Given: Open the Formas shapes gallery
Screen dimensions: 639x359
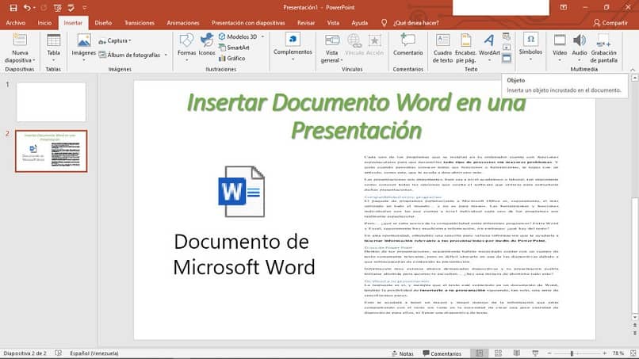Looking at the screenshot, I should 186,48.
